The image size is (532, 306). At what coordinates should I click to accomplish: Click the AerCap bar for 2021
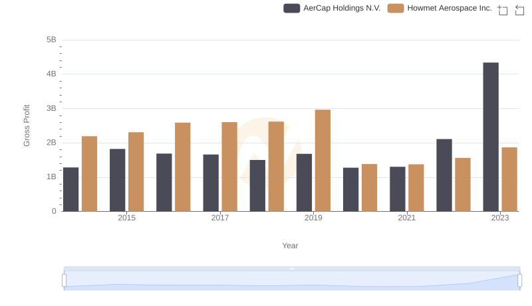(397, 189)
